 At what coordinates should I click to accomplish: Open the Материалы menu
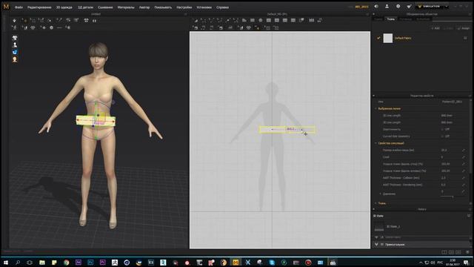click(126, 7)
